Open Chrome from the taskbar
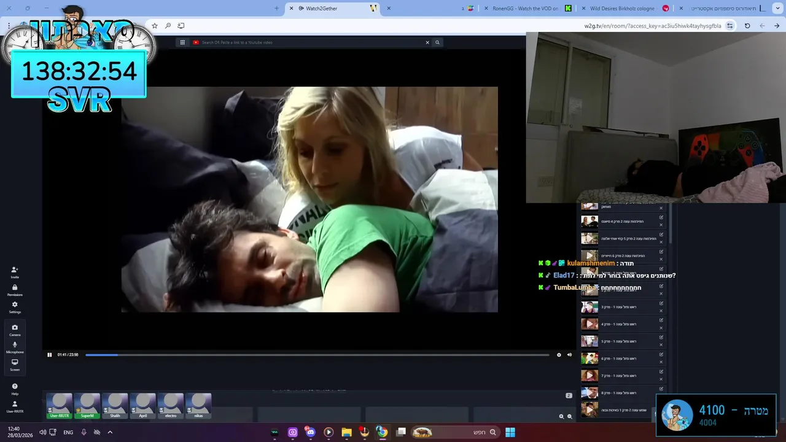786x442 pixels. tap(382, 432)
